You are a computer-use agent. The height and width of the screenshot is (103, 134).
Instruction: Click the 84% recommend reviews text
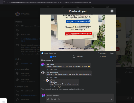[30, 26]
